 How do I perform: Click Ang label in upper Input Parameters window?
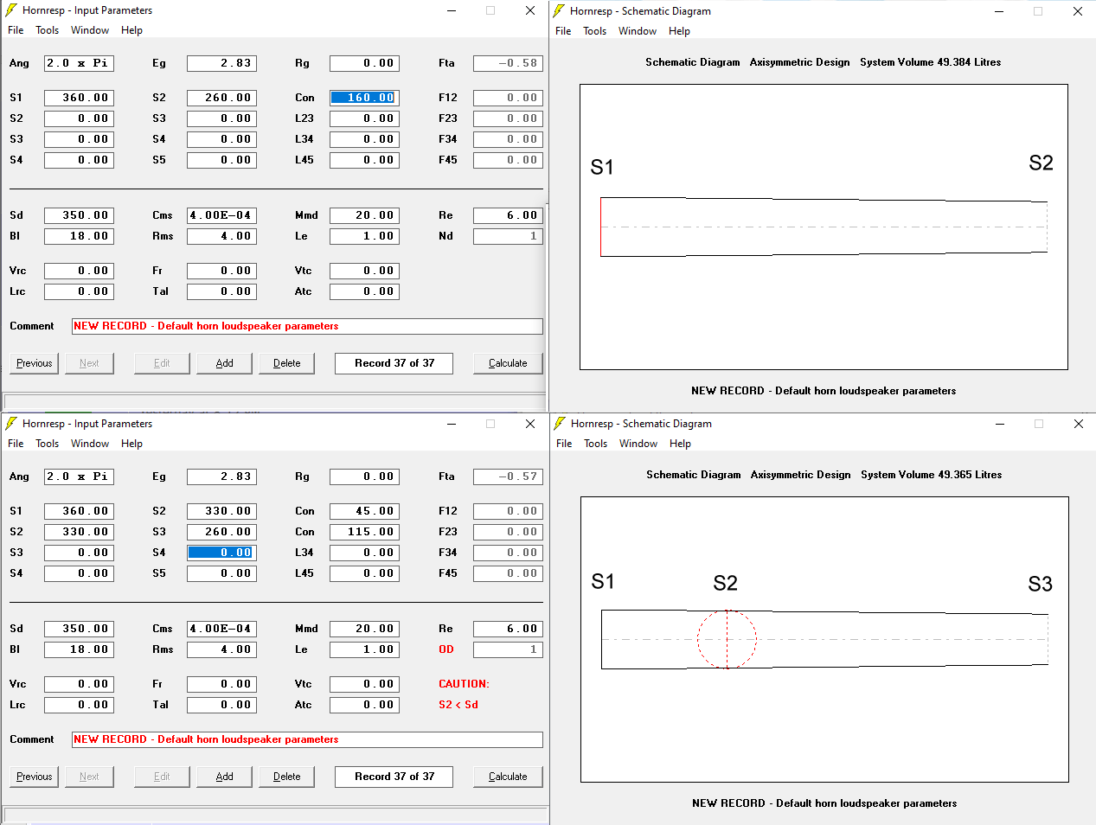pyautogui.click(x=19, y=63)
